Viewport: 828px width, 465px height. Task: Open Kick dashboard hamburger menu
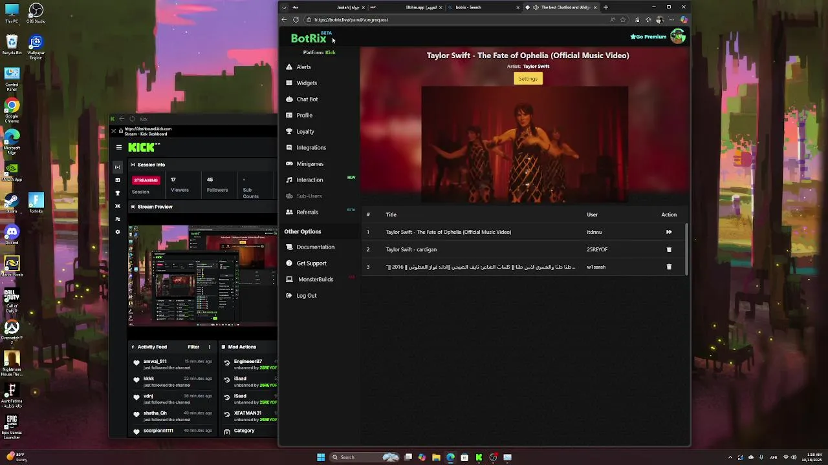(x=118, y=147)
